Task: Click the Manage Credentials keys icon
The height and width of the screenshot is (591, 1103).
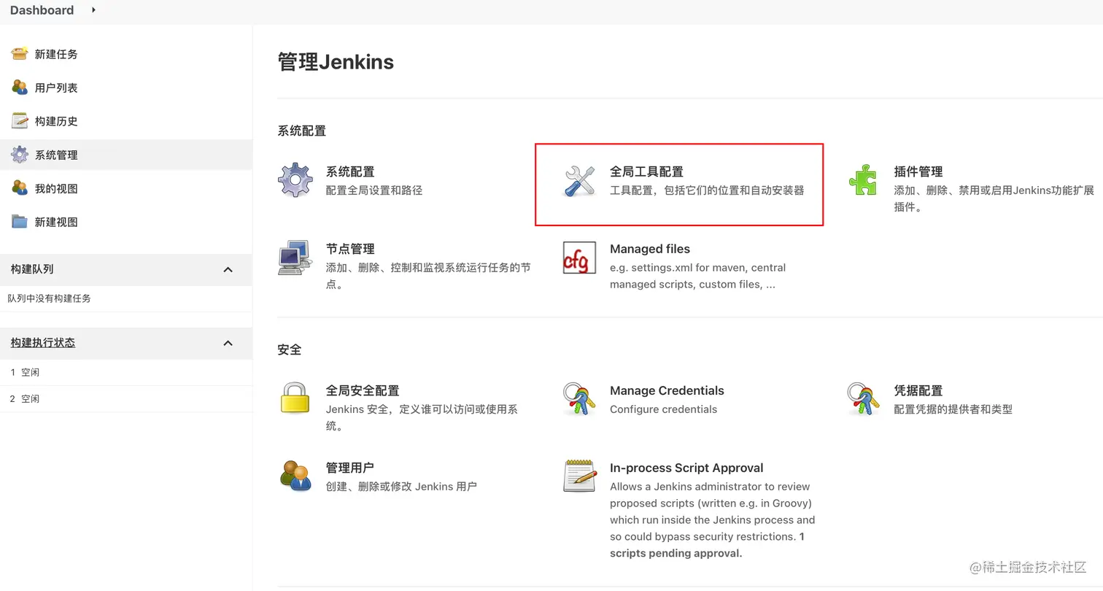Action: coord(580,399)
